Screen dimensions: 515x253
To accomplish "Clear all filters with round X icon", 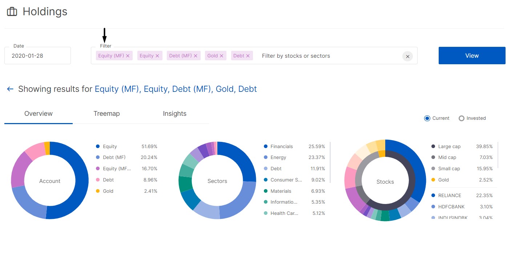I will pos(407,56).
